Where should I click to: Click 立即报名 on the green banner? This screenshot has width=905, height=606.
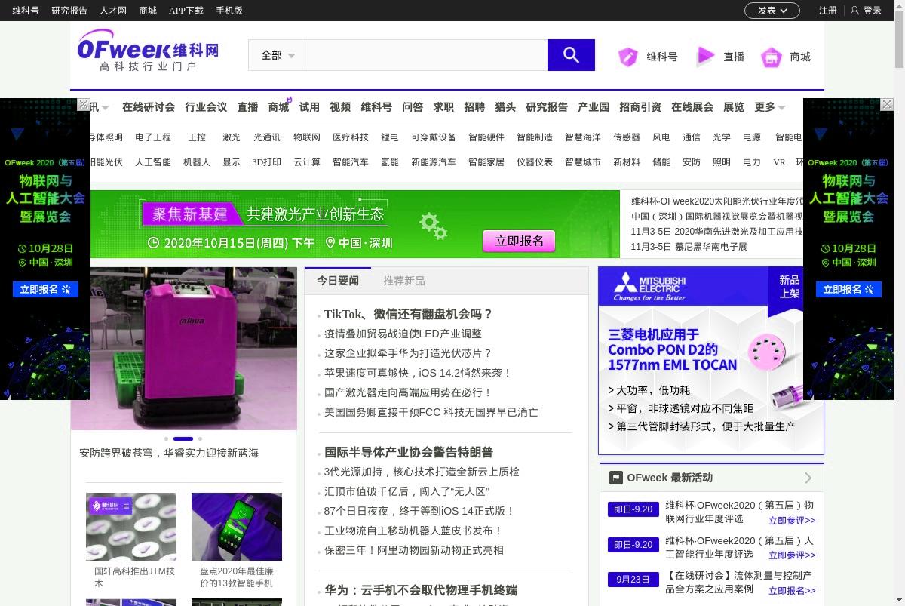pyautogui.click(x=519, y=241)
